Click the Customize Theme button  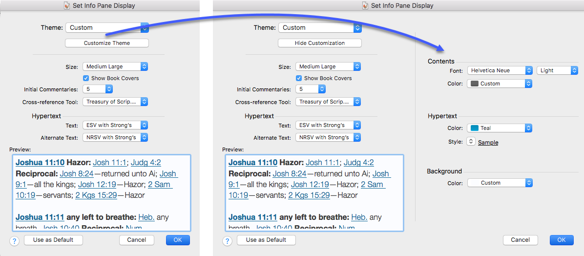coord(107,43)
